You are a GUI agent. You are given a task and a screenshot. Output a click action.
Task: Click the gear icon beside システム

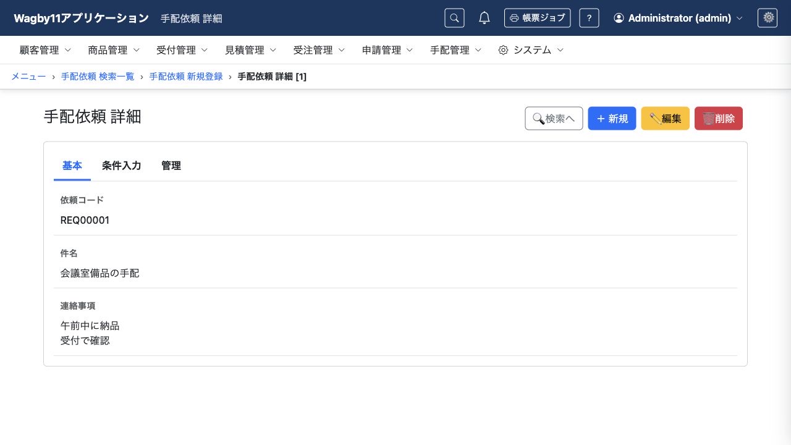click(503, 50)
